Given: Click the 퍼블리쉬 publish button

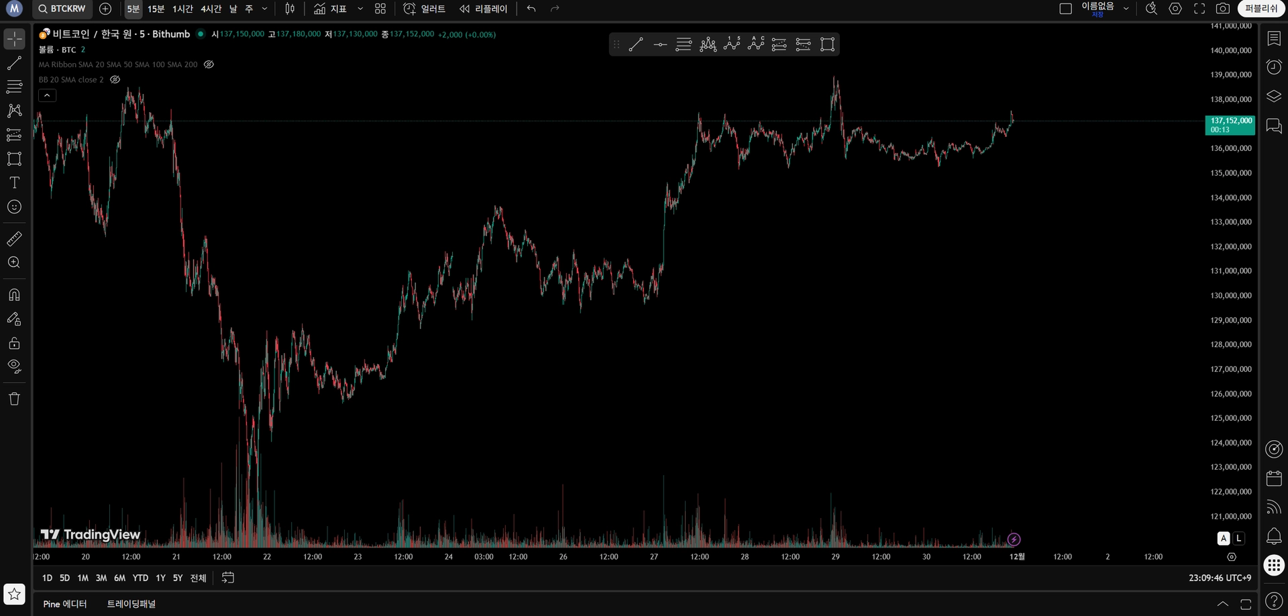Looking at the screenshot, I should coord(1261,9).
